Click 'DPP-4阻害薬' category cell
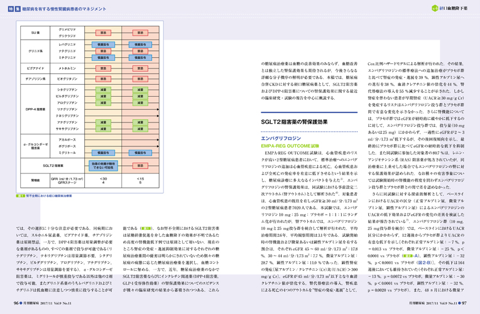480x314 pixels. [x=35, y=109]
